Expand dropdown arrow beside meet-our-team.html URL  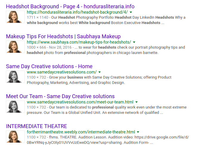(x=136, y=102)
